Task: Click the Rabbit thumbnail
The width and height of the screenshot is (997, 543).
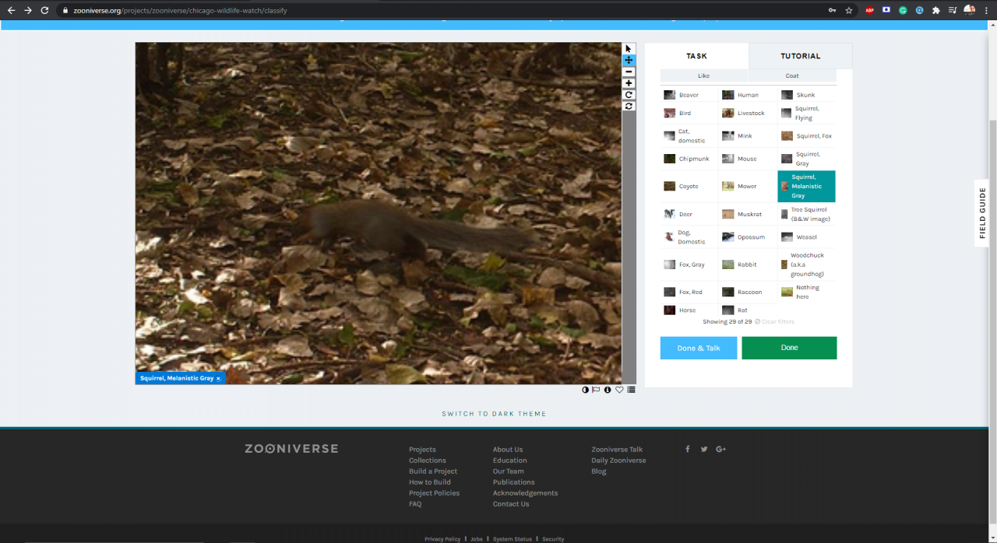Action: point(727,264)
